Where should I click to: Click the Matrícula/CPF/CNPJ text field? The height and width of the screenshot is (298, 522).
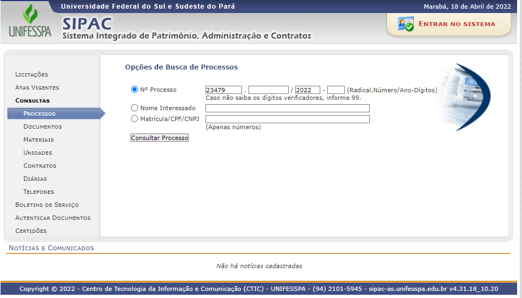tap(288, 119)
